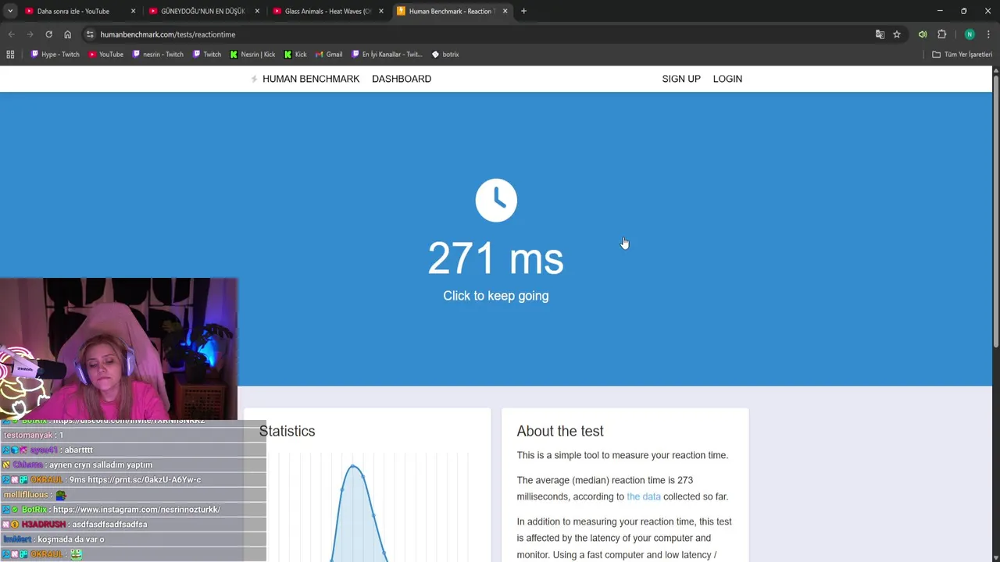
Task: Open the Kick bookmark
Action: pos(295,55)
